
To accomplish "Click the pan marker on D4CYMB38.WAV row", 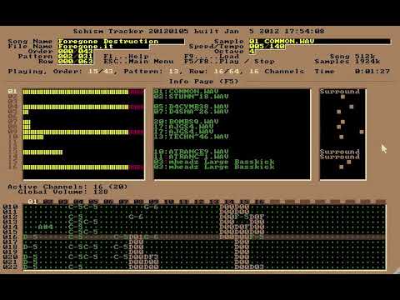I will click(352, 107).
